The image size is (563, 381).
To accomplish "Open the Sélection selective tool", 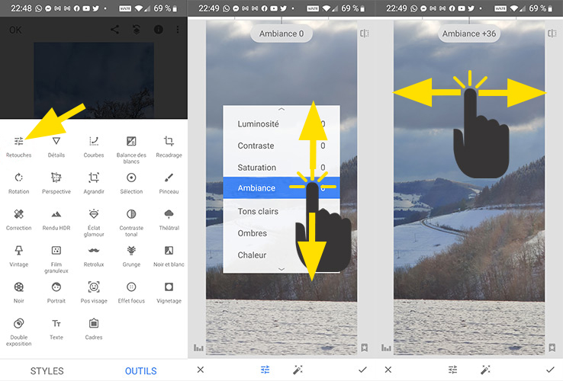I will (x=131, y=184).
